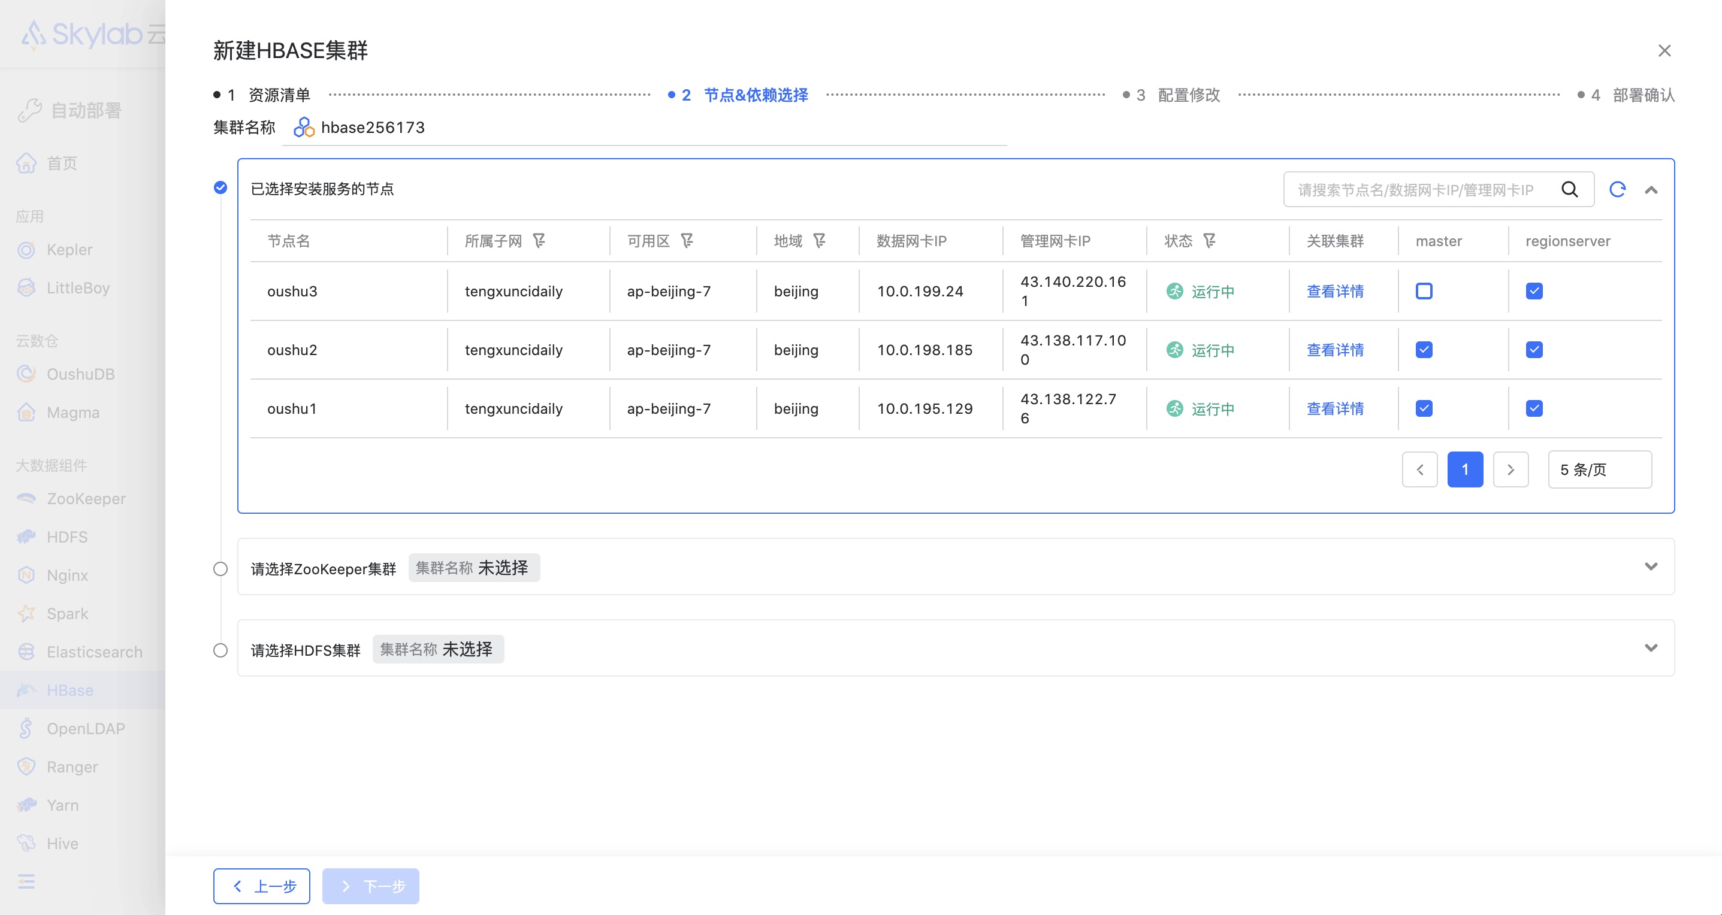The image size is (1722, 915).
Task: Click the 10.0.198.185 IP cell
Action: [925, 350]
